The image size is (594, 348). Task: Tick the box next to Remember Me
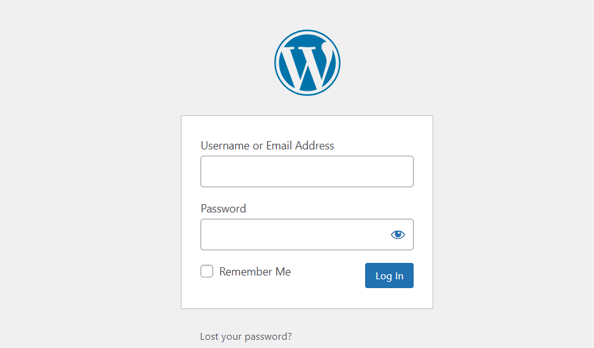coord(207,272)
